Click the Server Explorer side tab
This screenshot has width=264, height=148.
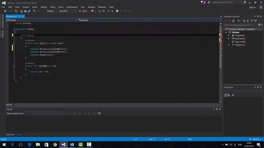[x=3, y=21]
